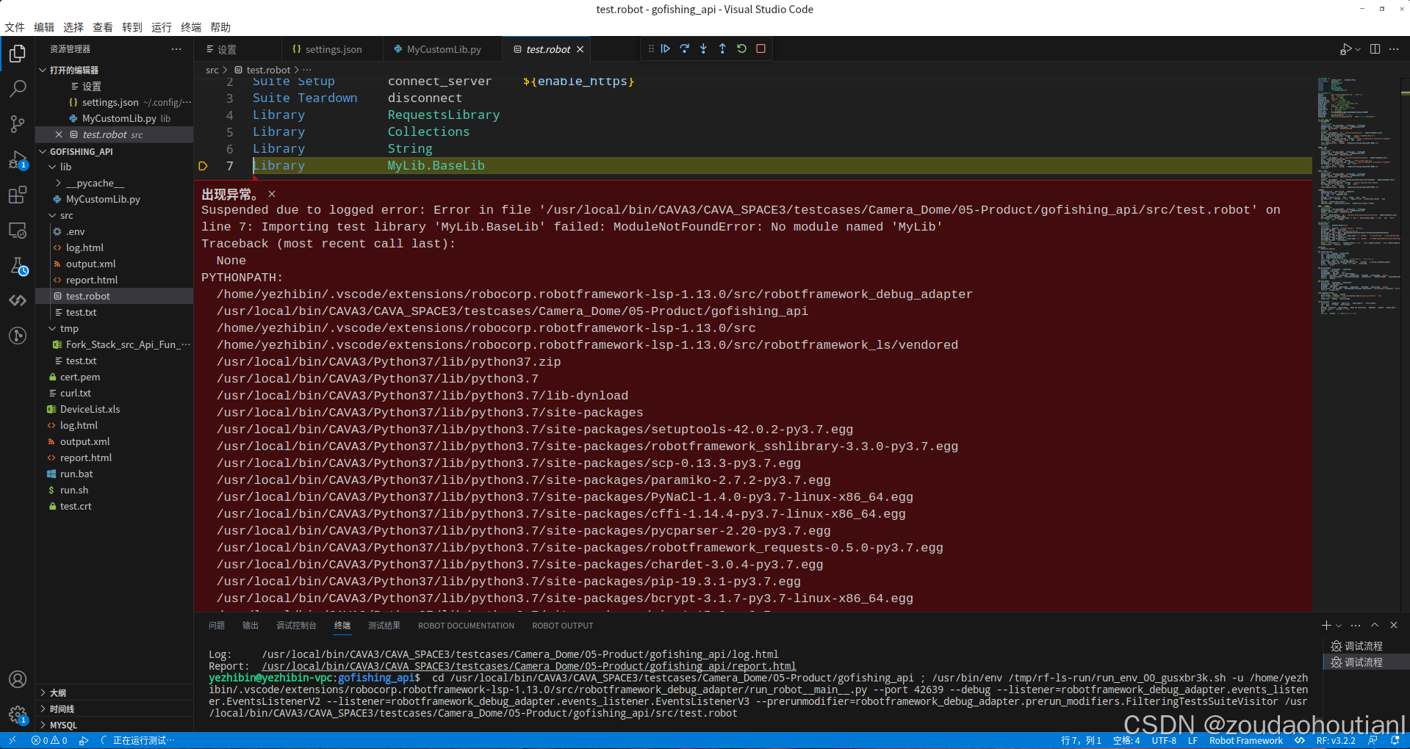Open the Search view in activity bar
1410x749 pixels.
[x=17, y=88]
